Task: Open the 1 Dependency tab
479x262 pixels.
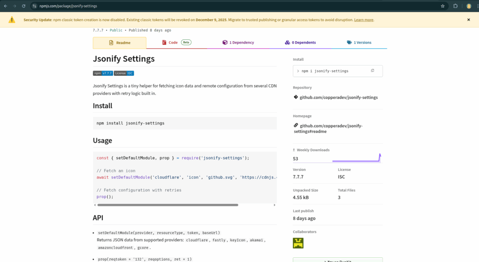Action: (x=238, y=43)
